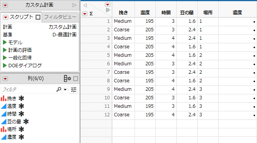The height and width of the screenshot is (143, 257).
Task: Select the 一般化回帰 script label
Action: point(20,58)
